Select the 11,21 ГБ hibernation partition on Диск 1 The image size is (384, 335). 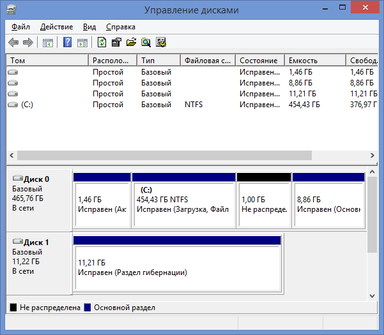(177, 264)
